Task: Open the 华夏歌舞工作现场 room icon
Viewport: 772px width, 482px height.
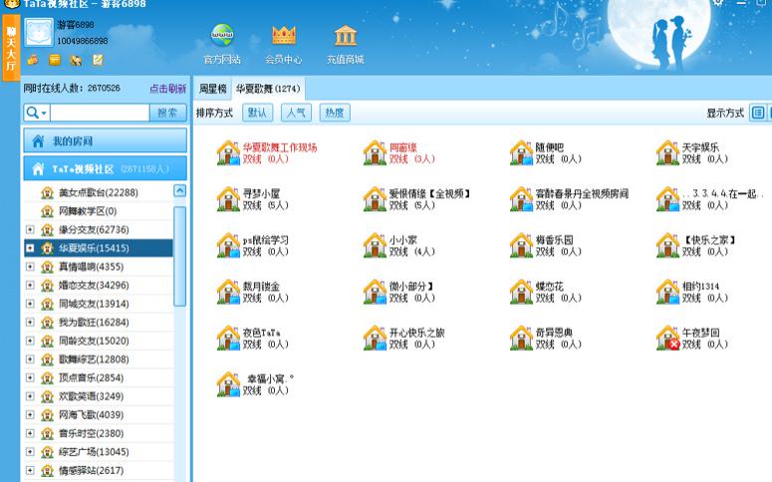Action: click(x=228, y=152)
